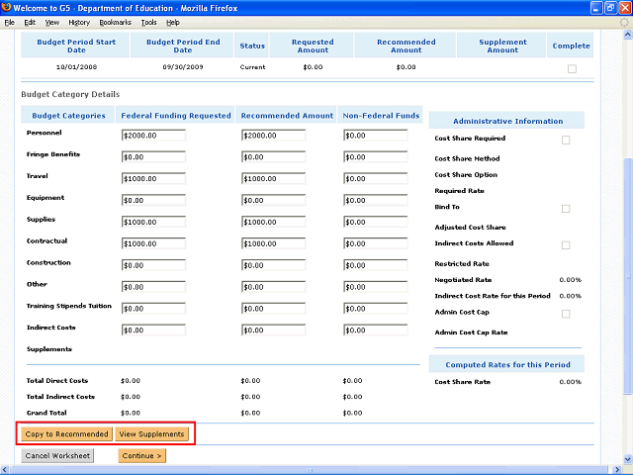Viewport: 633px width, 475px height.
Task: Open the File menu
Action: (x=9, y=22)
